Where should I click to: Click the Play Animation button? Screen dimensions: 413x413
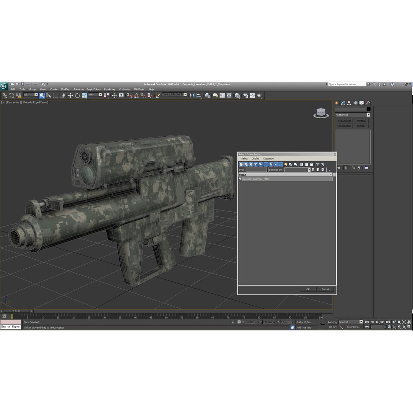[x=377, y=322]
